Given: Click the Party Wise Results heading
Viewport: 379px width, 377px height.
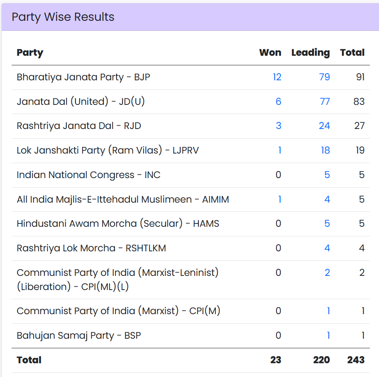Looking at the screenshot, I should click(63, 17).
